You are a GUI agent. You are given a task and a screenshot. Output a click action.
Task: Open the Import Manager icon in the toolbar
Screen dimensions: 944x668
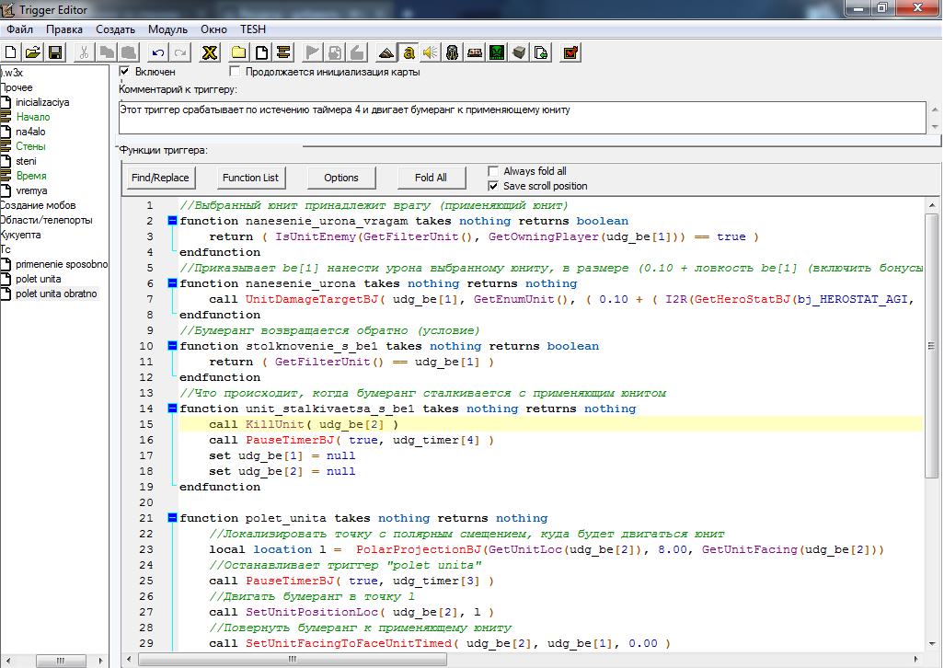click(542, 52)
